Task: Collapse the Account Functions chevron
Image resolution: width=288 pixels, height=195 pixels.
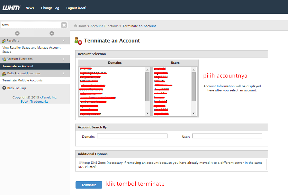Action: coord(64,59)
